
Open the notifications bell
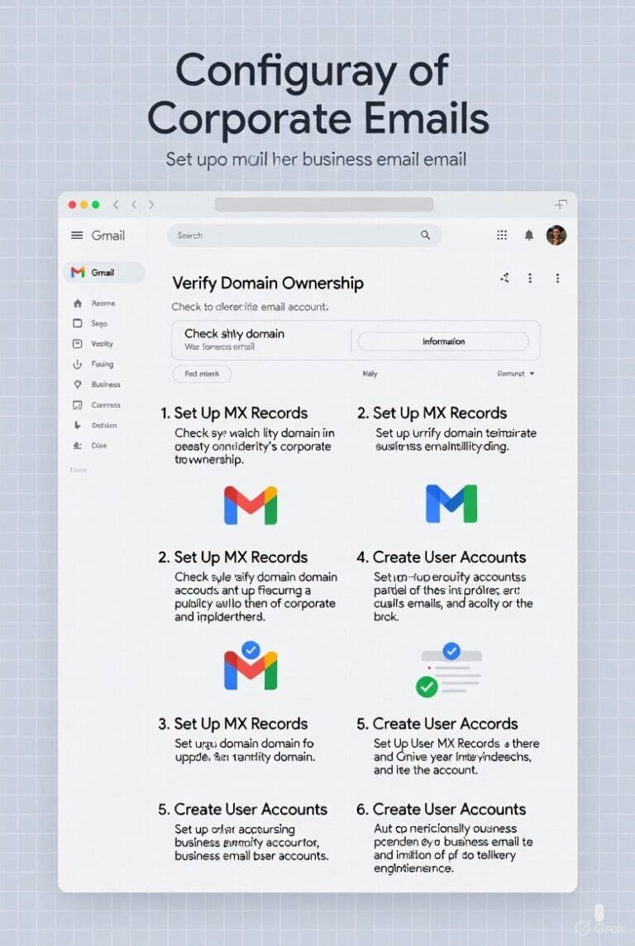[529, 236]
